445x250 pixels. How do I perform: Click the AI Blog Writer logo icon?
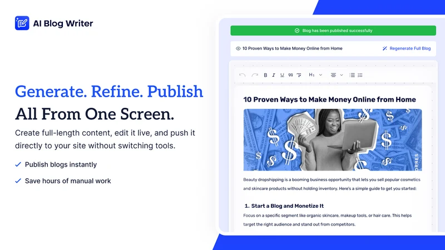coord(22,23)
